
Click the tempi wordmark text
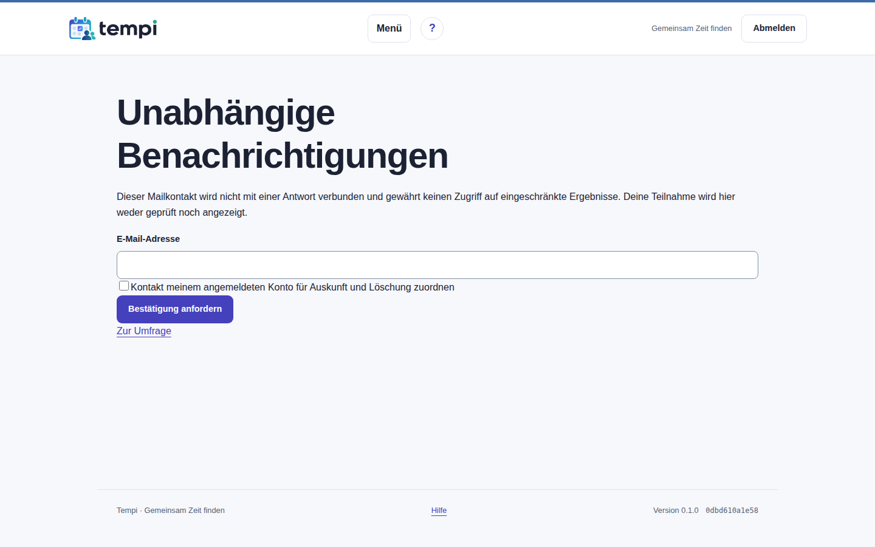[x=128, y=29]
